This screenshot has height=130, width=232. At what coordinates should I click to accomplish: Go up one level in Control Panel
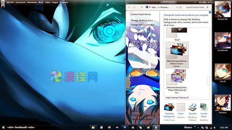click(x=142, y=7)
